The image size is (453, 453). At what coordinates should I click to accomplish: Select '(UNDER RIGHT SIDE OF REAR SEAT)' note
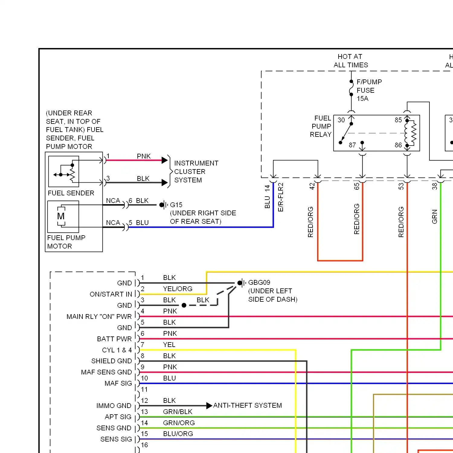click(x=203, y=217)
